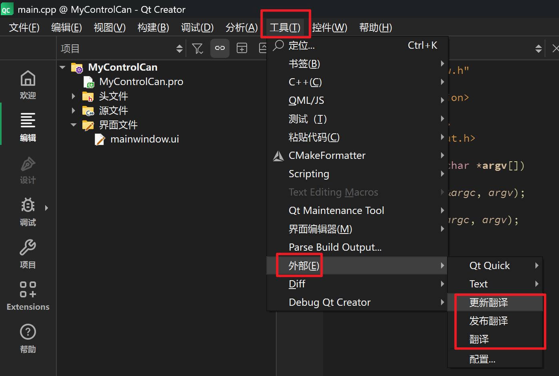Image resolution: width=559 pixels, height=376 pixels.
Task: Open the 欢迎 (Welcome) mode
Action: tap(28, 85)
